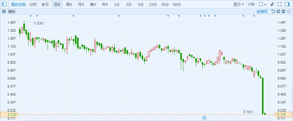Viewport: 293px width, 121px height.
Task: Select the 月K monthly candlestick tab
Action: point(81,5)
